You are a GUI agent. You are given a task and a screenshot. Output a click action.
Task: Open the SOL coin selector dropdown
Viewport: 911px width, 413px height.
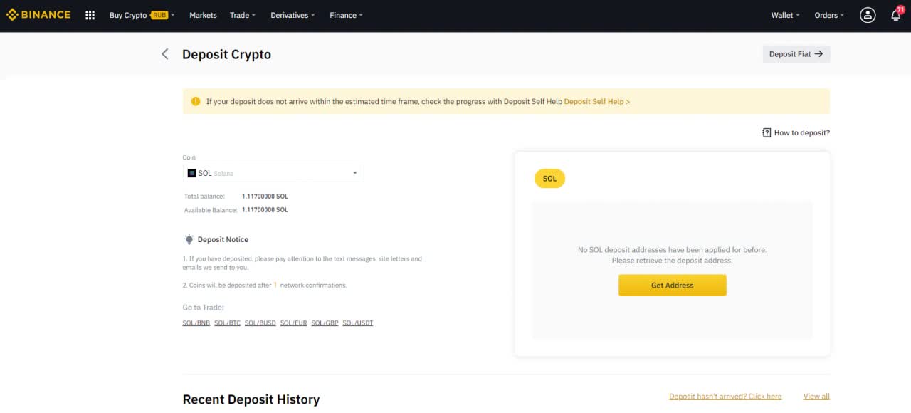click(273, 173)
